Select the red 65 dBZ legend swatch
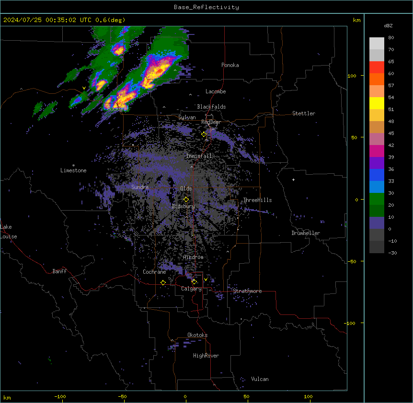This screenshot has height=403, width=413. click(x=377, y=67)
